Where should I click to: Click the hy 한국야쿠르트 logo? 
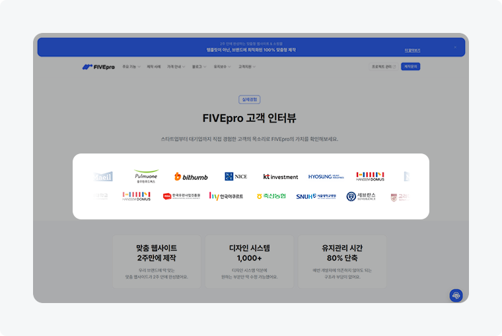point(226,196)
